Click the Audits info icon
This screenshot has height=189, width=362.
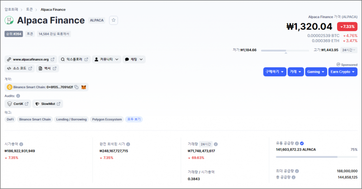[x=18, y=96]
